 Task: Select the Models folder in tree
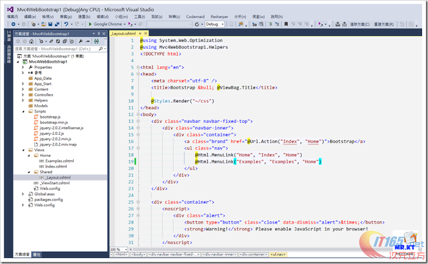click(x=41, y=106)
